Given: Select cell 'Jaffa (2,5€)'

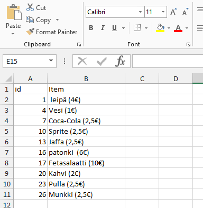Looking at the screenshot, I should click(86, 142).
